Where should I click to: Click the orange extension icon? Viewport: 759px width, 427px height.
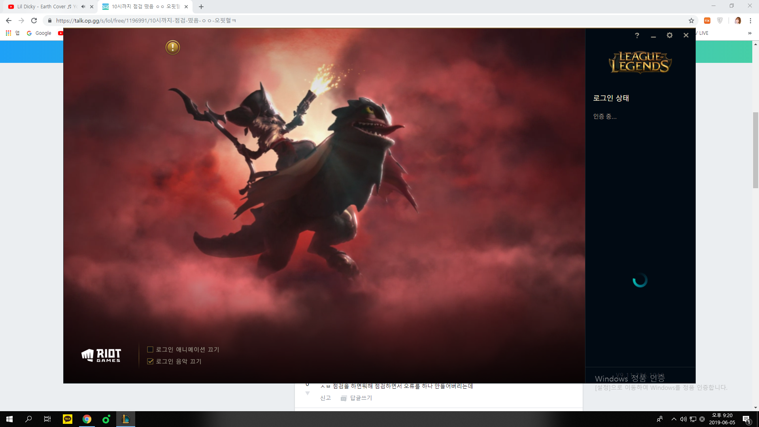click(707, 21)
